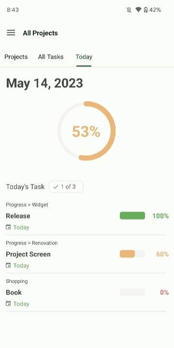Click the empty Book progress bar

coord(132,292)
